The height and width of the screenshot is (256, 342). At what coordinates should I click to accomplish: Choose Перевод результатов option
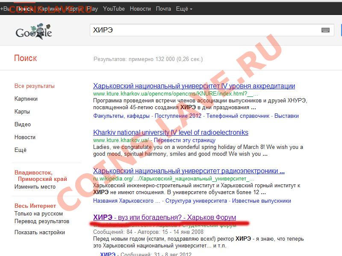tap(42, 221)
